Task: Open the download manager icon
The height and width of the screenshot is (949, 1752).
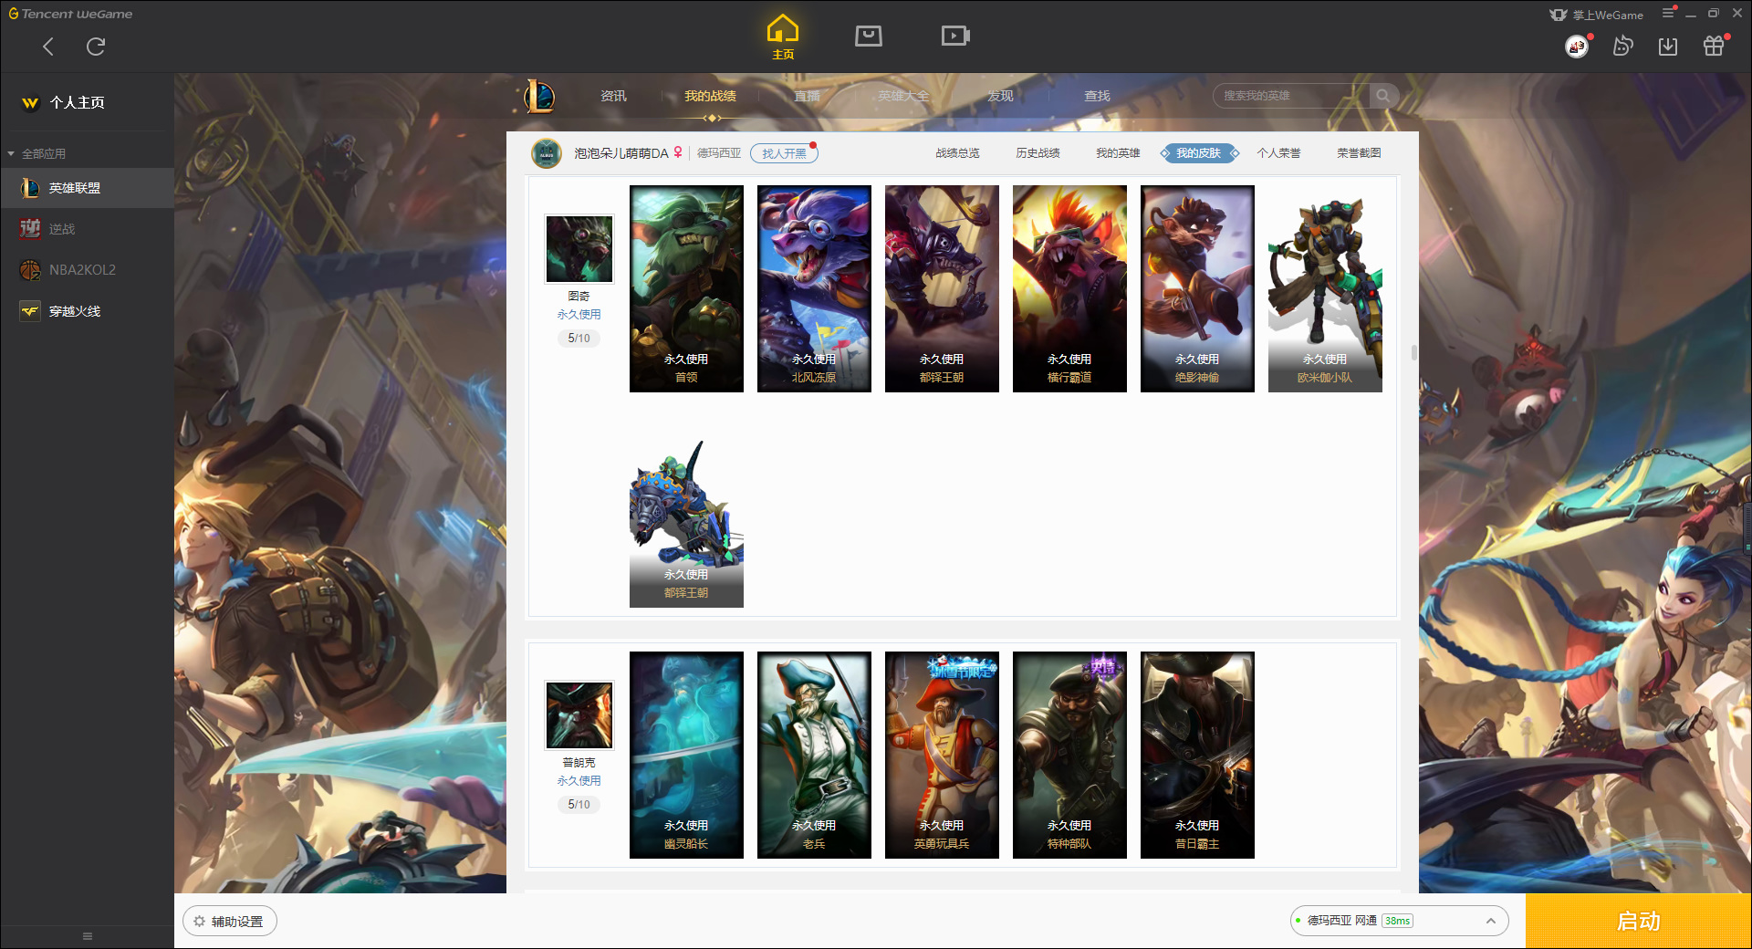Action: tap(1668, 46)
